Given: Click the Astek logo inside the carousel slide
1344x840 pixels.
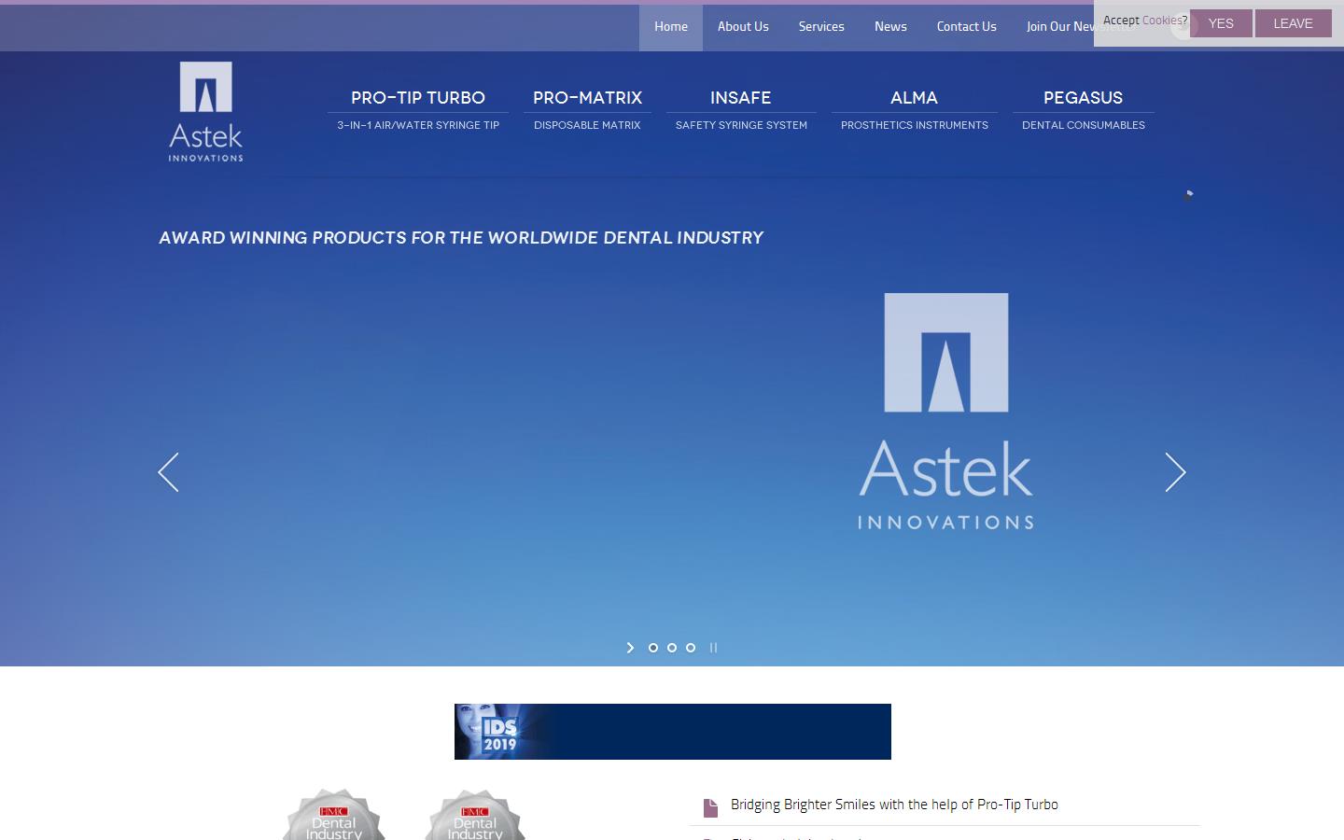Looking at the screenshot, I should [945, 411].
